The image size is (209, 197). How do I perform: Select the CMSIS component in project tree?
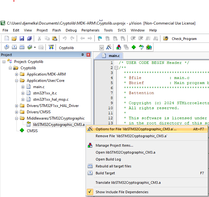(x=32, y=131)
